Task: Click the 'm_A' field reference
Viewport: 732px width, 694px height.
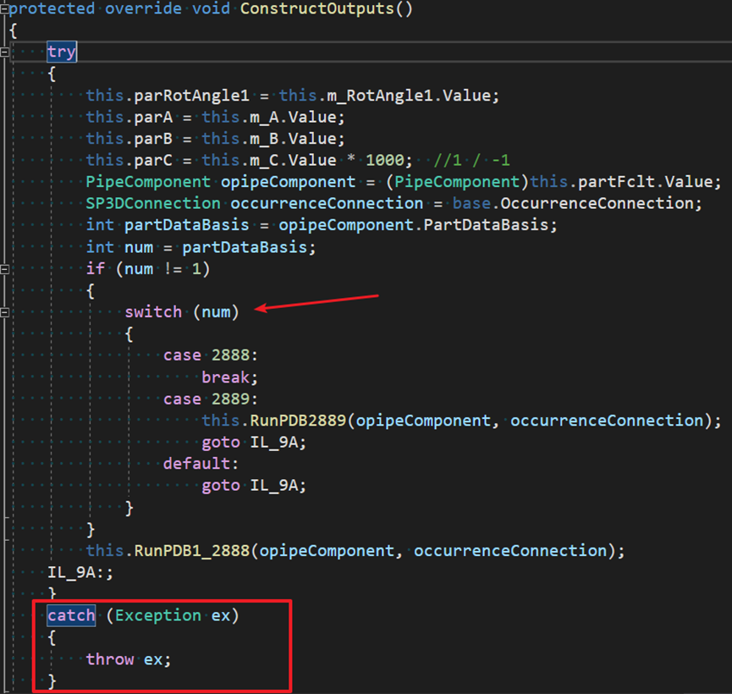Action: pos(264,118)
